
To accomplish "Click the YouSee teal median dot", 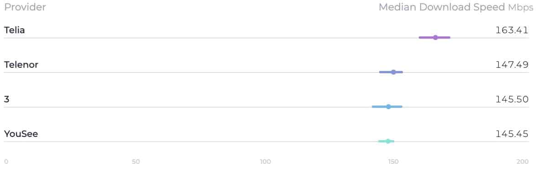I will (388, 141).
